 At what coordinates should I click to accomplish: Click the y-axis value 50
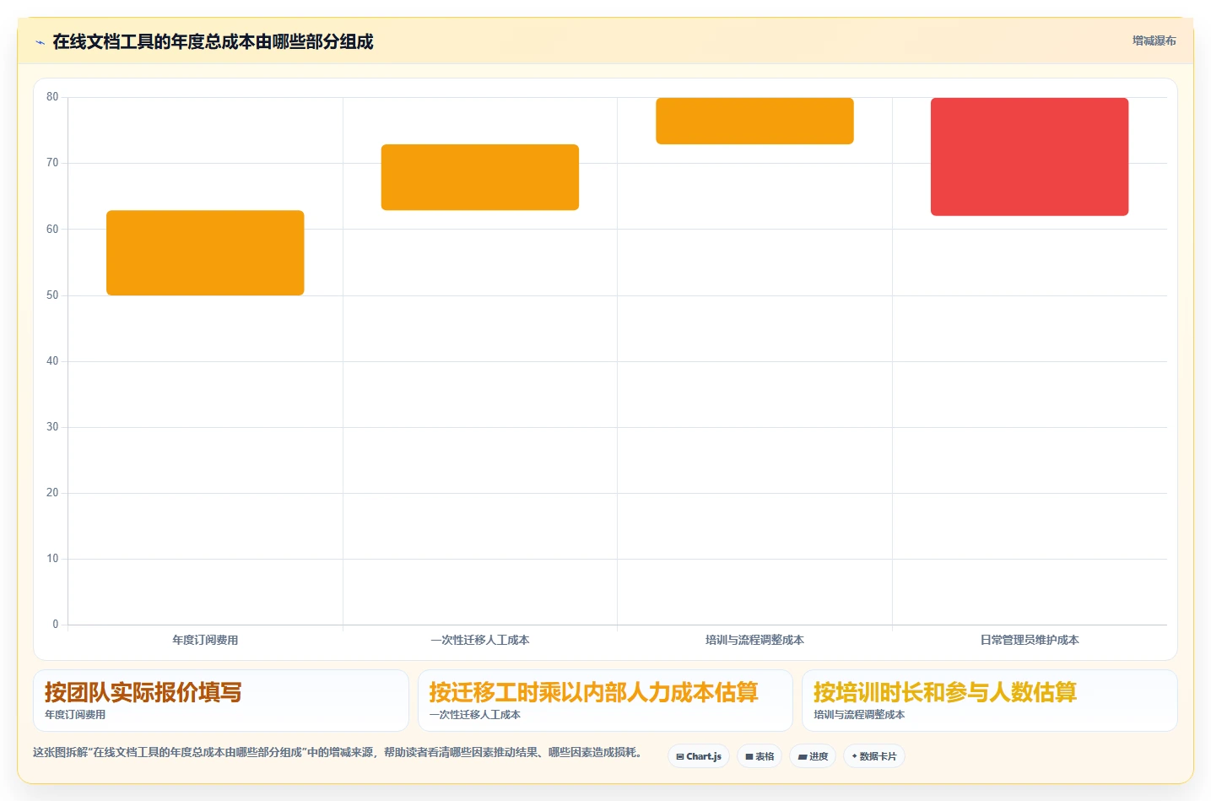pyautogui.click(x=52, y=295)
